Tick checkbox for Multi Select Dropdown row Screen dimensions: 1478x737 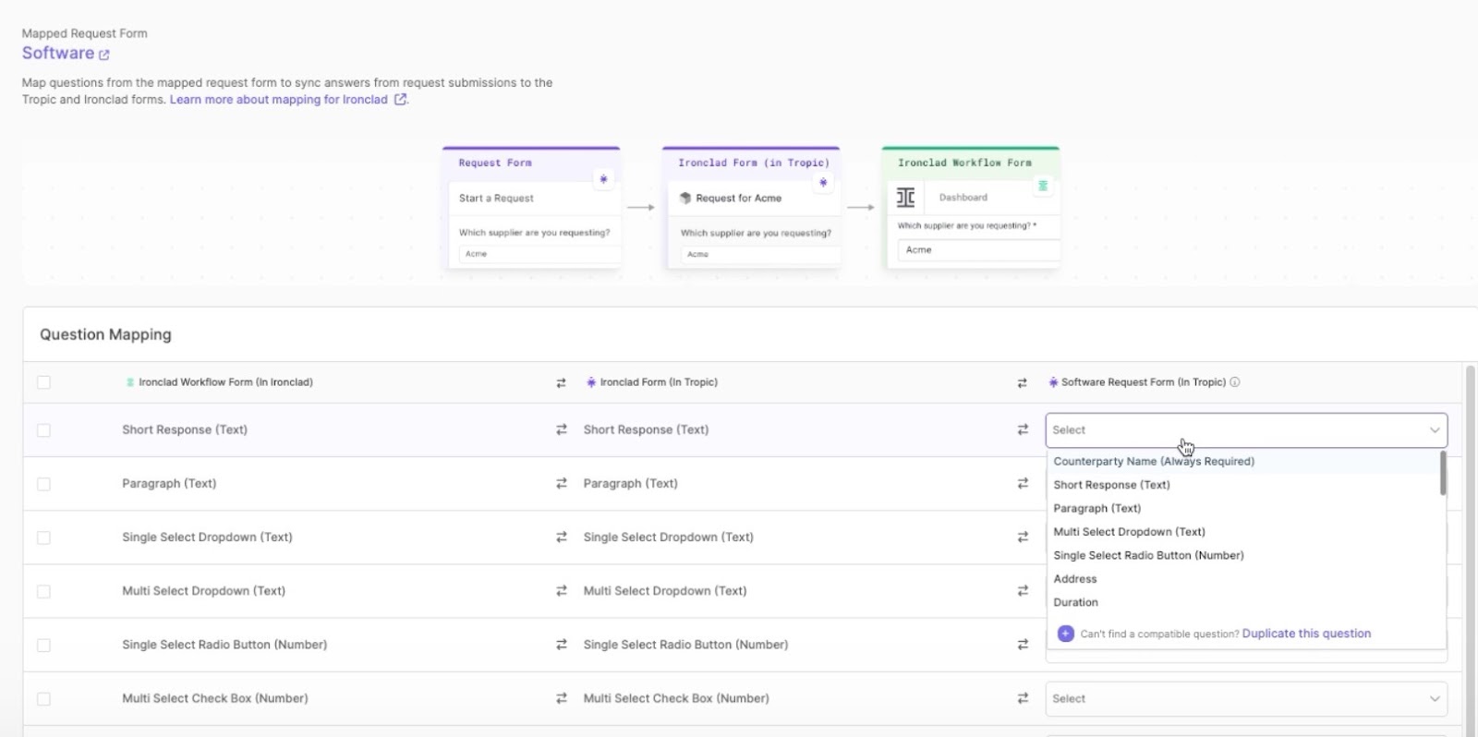(x=43, y=591)
